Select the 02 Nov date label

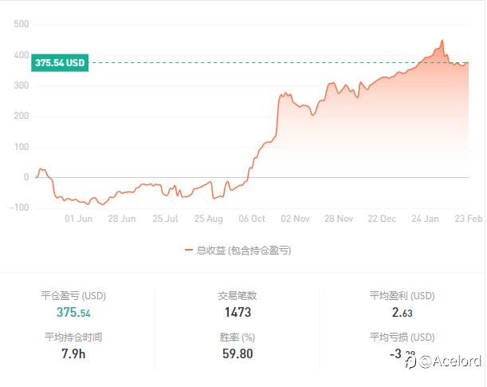(x=296, y=218)
